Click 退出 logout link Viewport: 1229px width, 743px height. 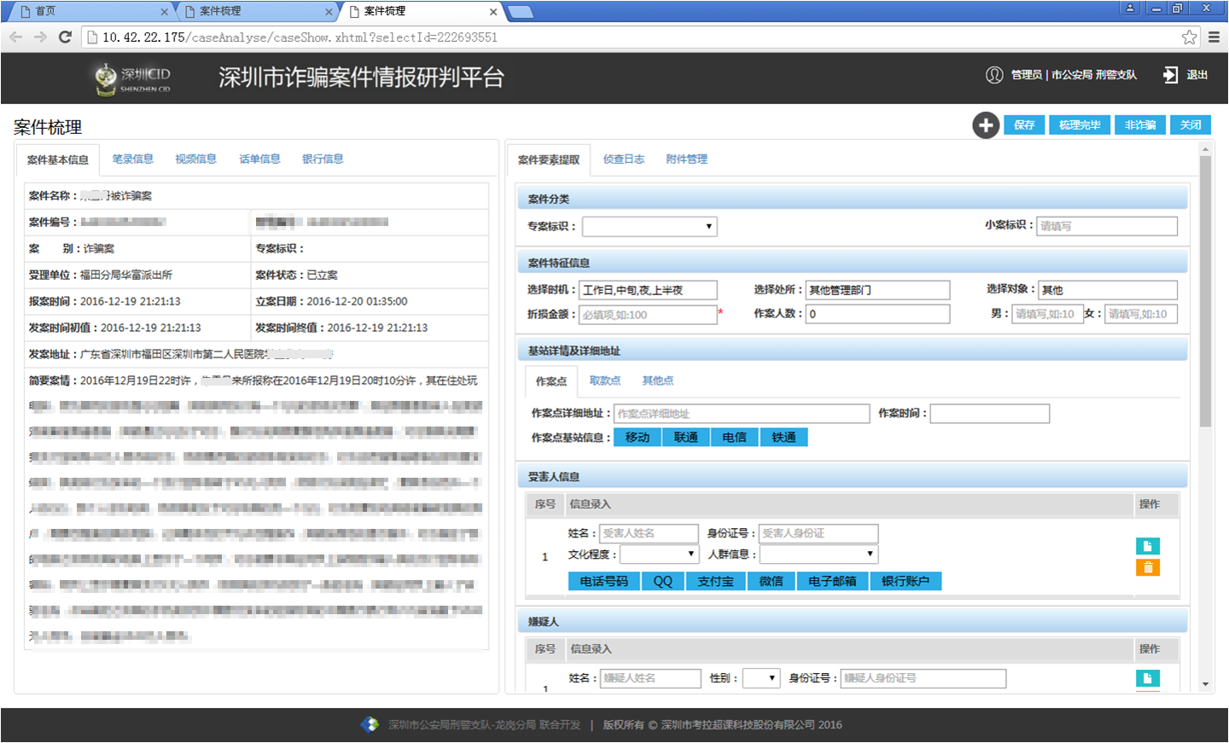point(1197,75)
